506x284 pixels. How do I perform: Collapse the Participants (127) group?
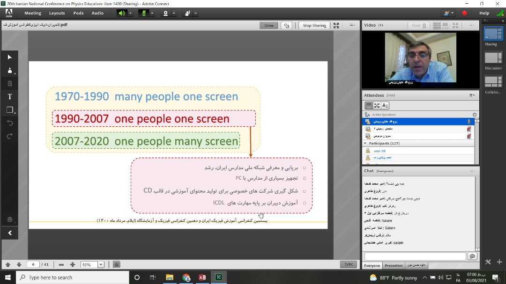tap(365, 143)
